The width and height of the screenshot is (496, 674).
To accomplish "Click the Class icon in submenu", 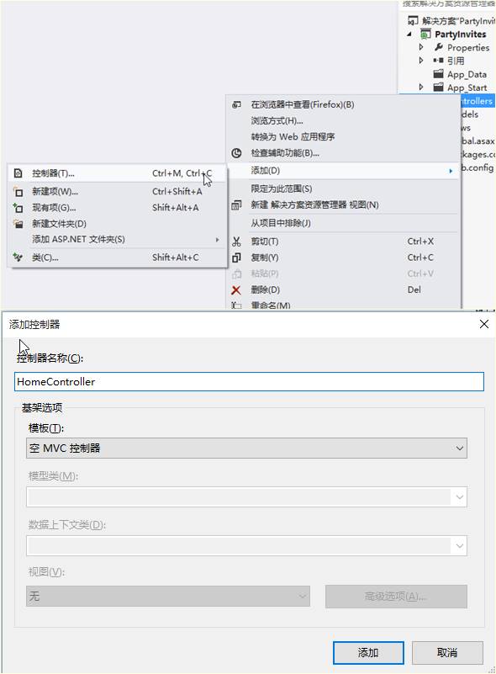I will pyautogui.click(x=18, y=257).
